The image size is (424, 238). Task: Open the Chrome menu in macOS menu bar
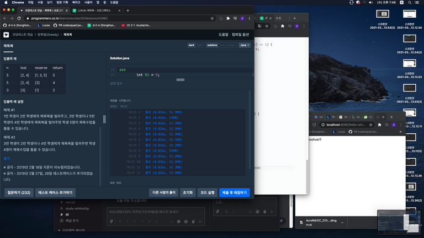pos(18,2)
